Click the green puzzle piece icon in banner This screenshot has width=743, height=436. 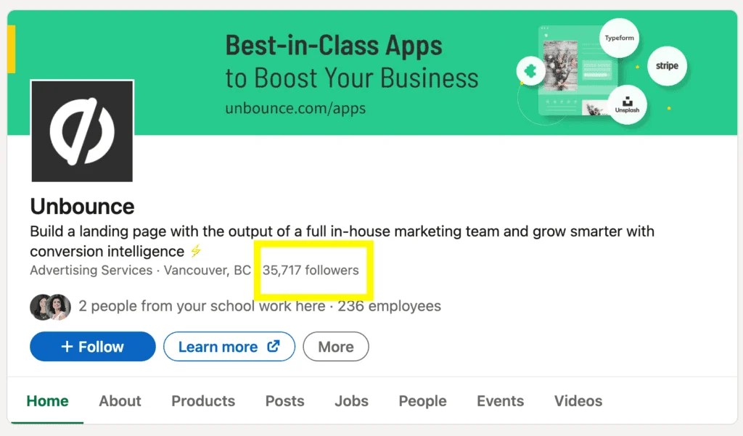530,70
